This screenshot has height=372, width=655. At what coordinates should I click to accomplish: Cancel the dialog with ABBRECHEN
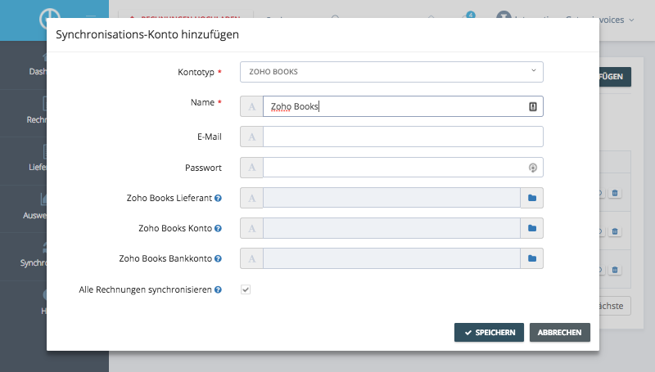(x=560, y=333)
